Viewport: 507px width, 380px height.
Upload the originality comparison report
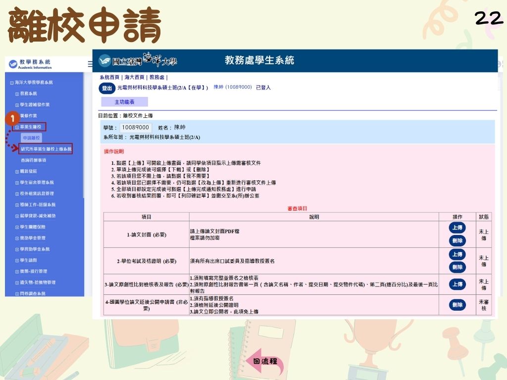click(456, 285)
